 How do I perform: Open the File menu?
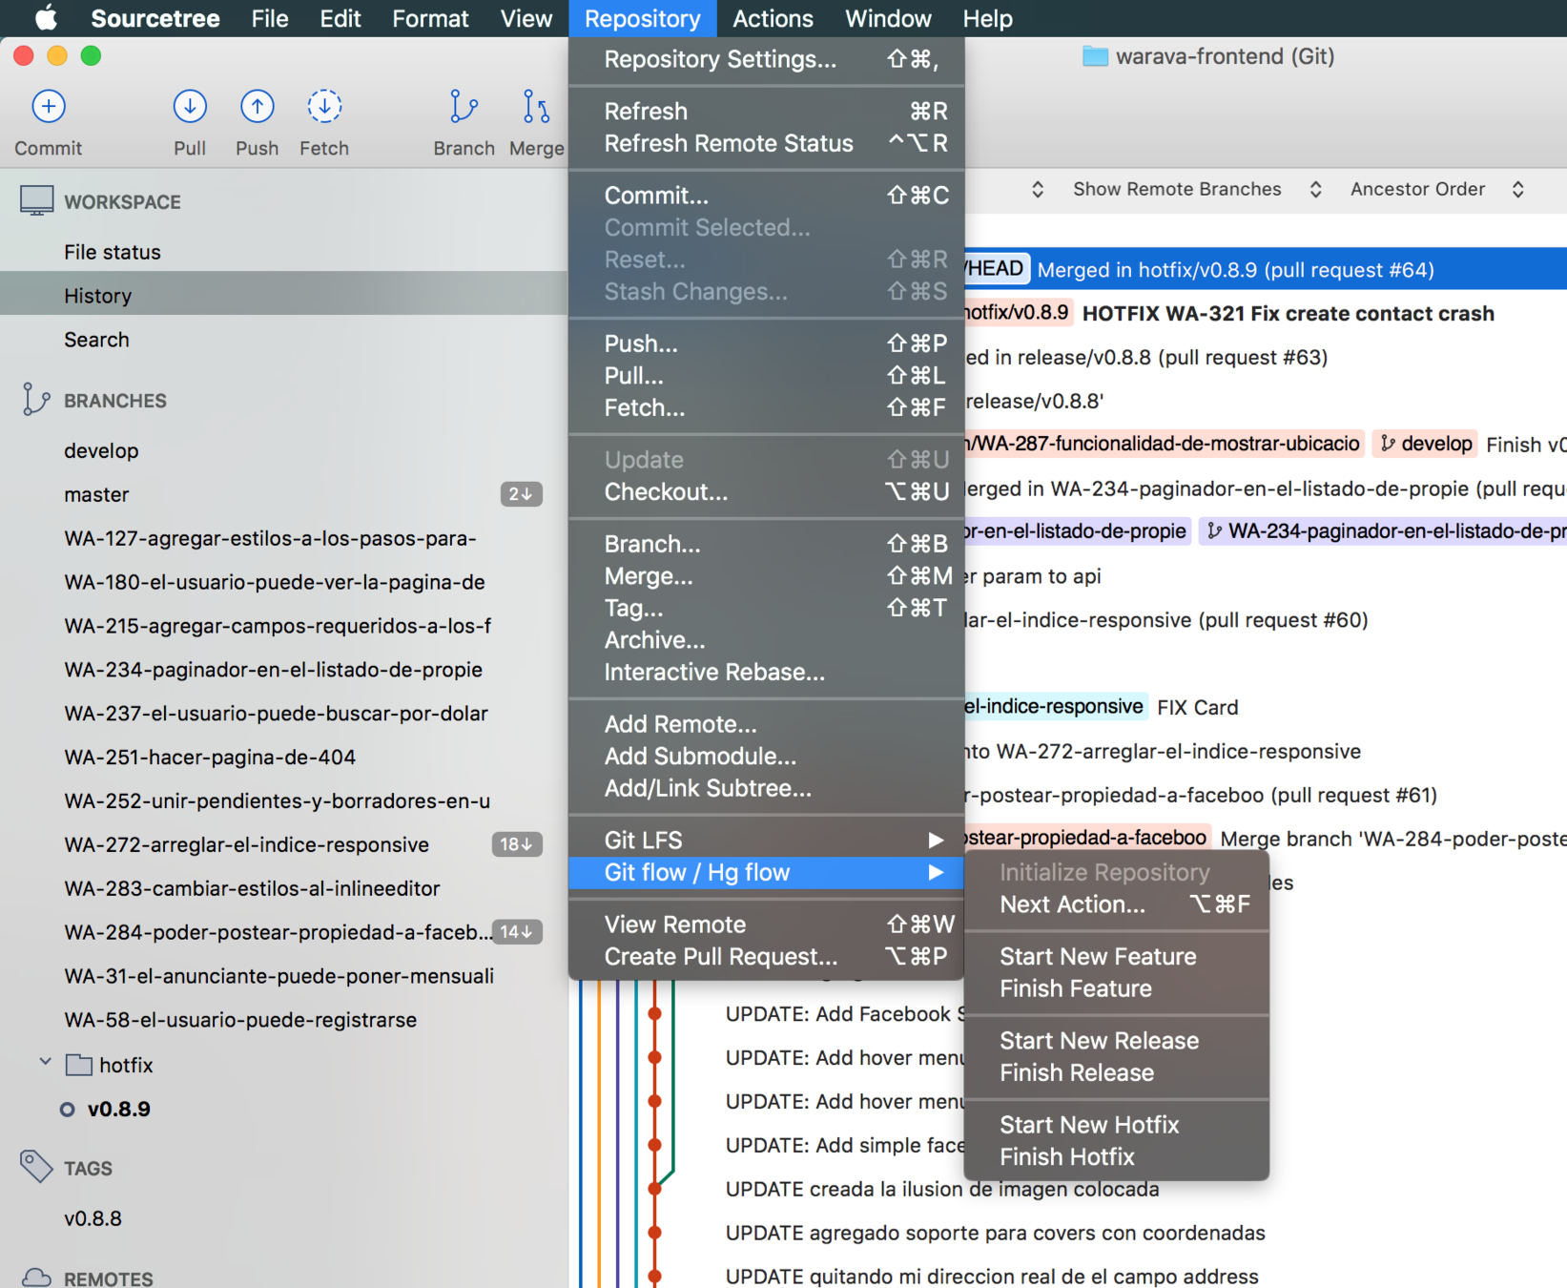pos(270,18)
